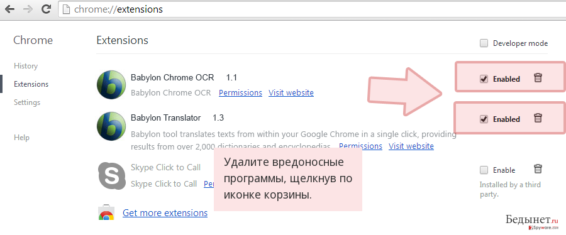566x235 pixels.
Task: Click the Babylon Chrome OCR extension logo
Action: click(x=111, y=84)
